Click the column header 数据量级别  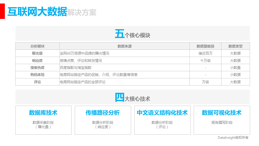click(205, 46)
